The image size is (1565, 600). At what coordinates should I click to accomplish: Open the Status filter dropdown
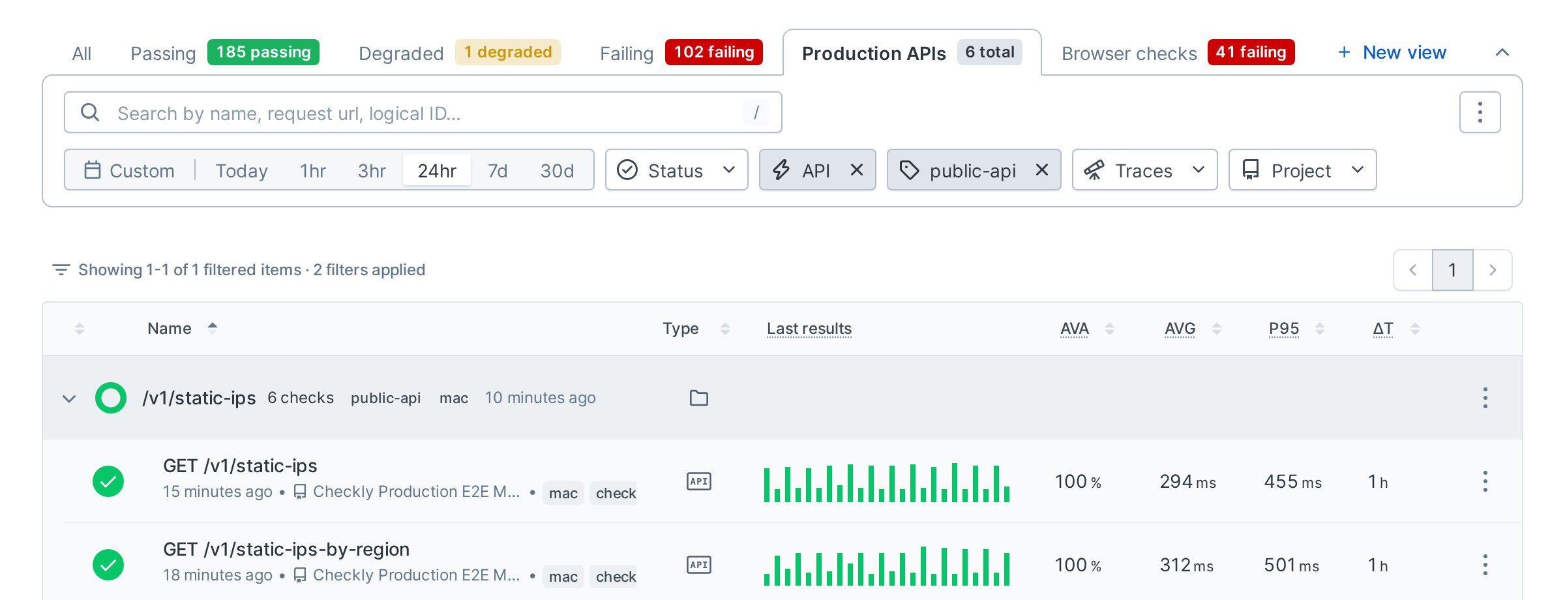[x=676, y=170]
